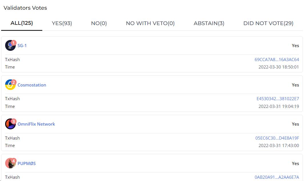This screenshot has height=181, width=304.
Task: Open TxHash E4530342...381022E7 link
Action: [278, 99]
